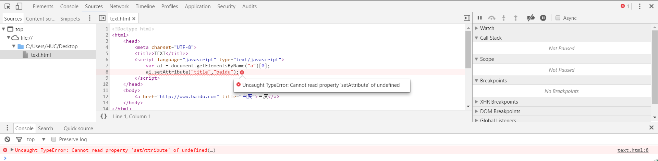Screen dimensions: 658x161
Task: Clear console with the ban icon
Action: tap(7, 139)
